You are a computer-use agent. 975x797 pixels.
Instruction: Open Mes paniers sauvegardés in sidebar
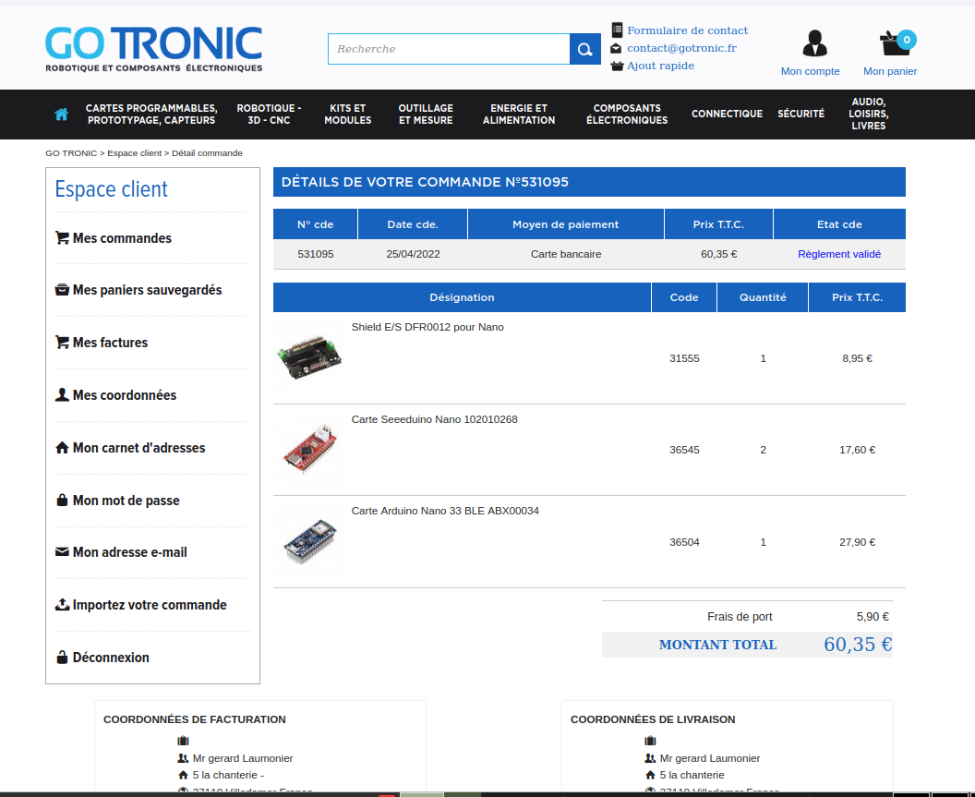click(147, 290)
